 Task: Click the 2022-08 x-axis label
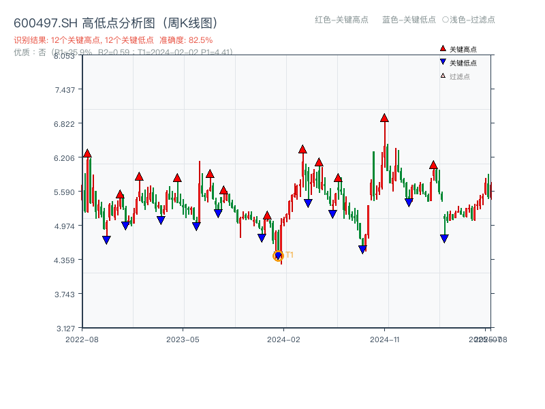82,339
